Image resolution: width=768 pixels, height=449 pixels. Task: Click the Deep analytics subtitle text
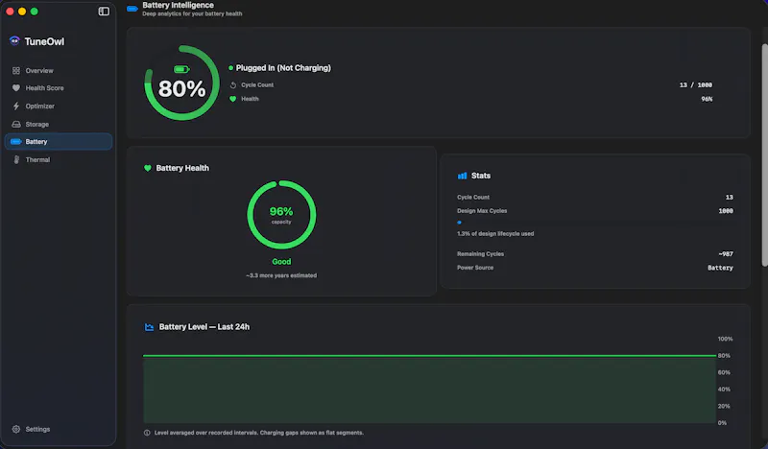pos(192,13)
